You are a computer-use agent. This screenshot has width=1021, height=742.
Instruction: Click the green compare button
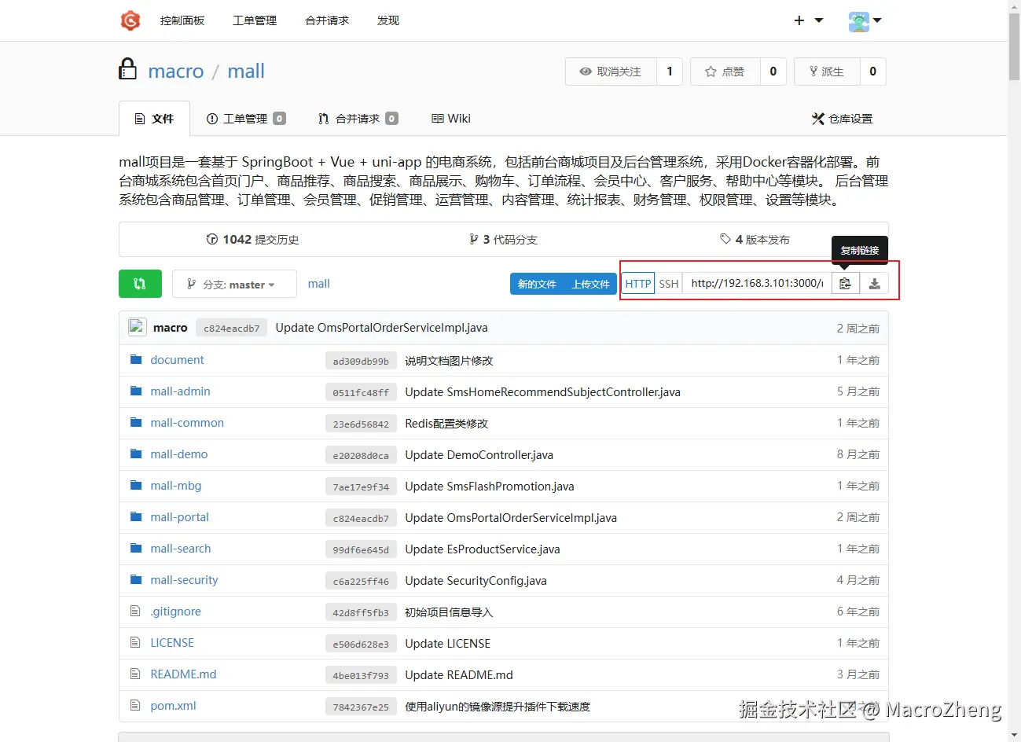(x=140, y=284)
